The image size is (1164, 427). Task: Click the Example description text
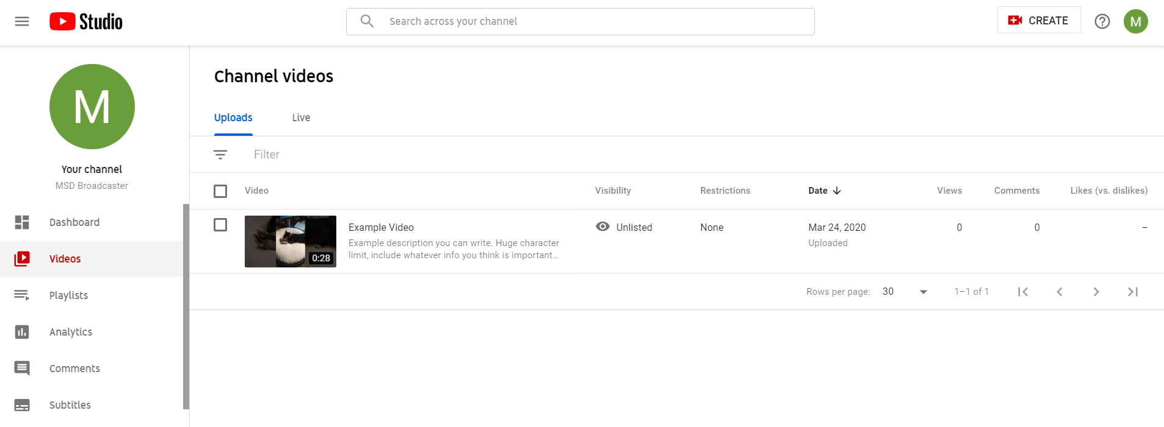coord(454,249)
